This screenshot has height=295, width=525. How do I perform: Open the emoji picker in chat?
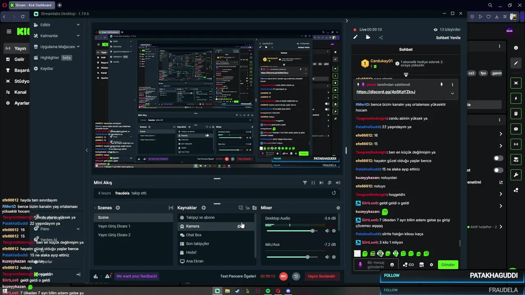tap(392, 265)
